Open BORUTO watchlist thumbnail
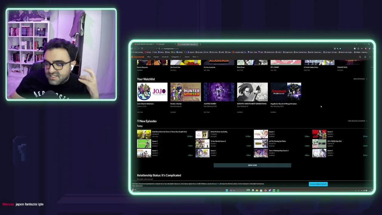This screenshot has height=215, width=382. pyautogui.click(x=252, y=92)
